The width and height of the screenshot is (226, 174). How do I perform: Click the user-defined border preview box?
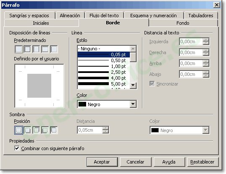click(x=39, y=86)
